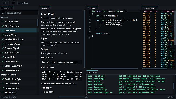Image resolution: width=176 pixels, height=99 pixels.
Task: Open the Hollow Box problem
Action: [x=19, y=93]
